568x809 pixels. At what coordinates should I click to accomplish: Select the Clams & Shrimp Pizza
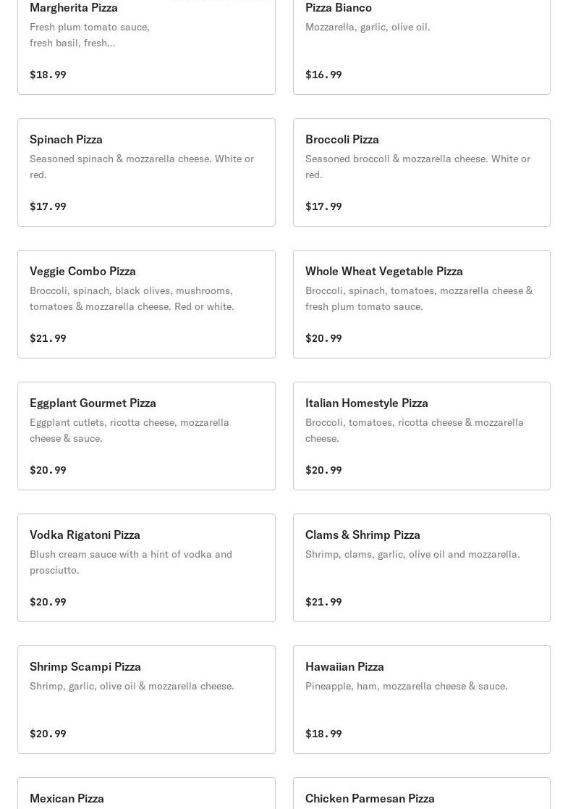(421, 568)
